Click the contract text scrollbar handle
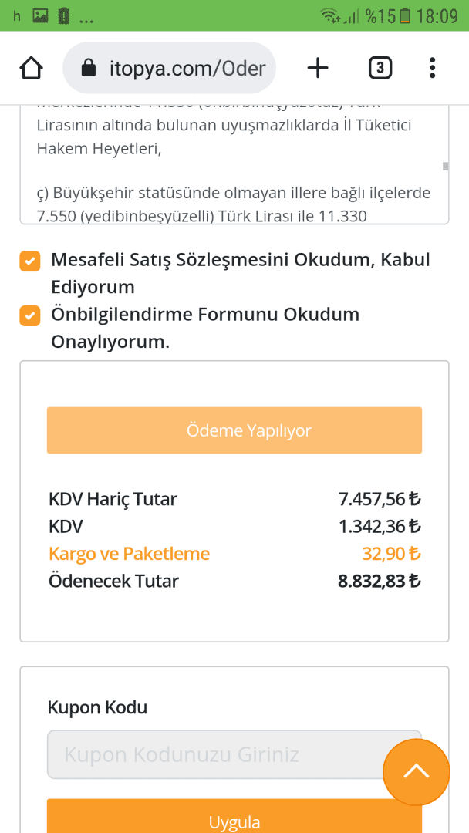 445,166
